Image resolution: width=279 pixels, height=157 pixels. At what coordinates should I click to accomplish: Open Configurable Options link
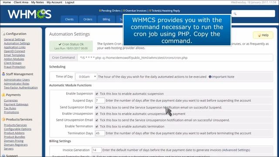click(x=17, y=129)
